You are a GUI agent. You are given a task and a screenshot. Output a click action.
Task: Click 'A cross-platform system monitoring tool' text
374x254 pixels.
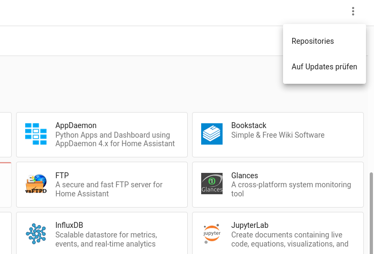click(291, 189)
